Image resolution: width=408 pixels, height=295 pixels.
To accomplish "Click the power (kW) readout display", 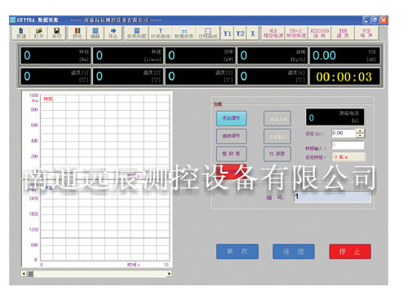I will point(201,55).
